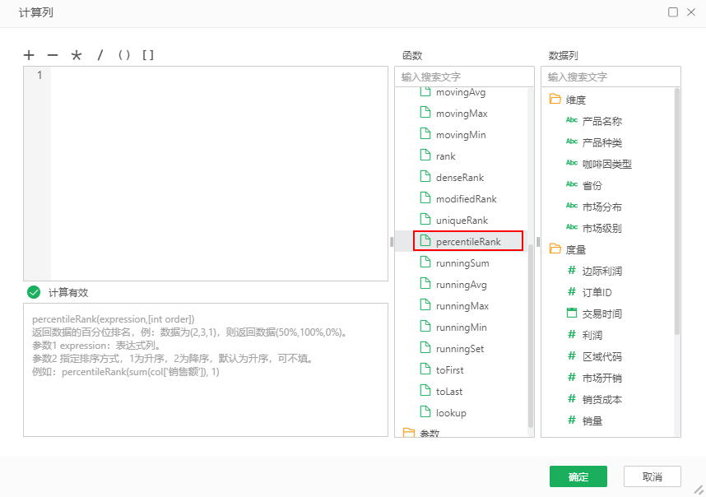Pick the 产品名称 dimension column

[x=601, y=121]
